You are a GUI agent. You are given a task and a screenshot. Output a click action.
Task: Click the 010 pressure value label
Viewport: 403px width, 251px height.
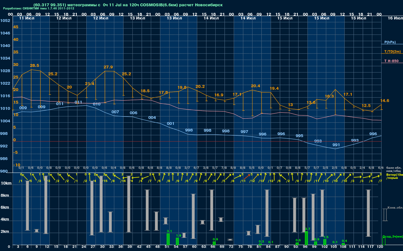pyautogui.click(x=97, y=104)
